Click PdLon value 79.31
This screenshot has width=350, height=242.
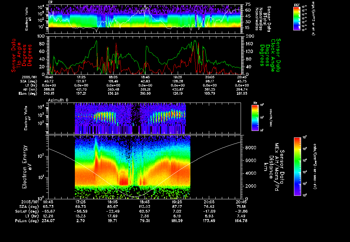click(145, 221)
